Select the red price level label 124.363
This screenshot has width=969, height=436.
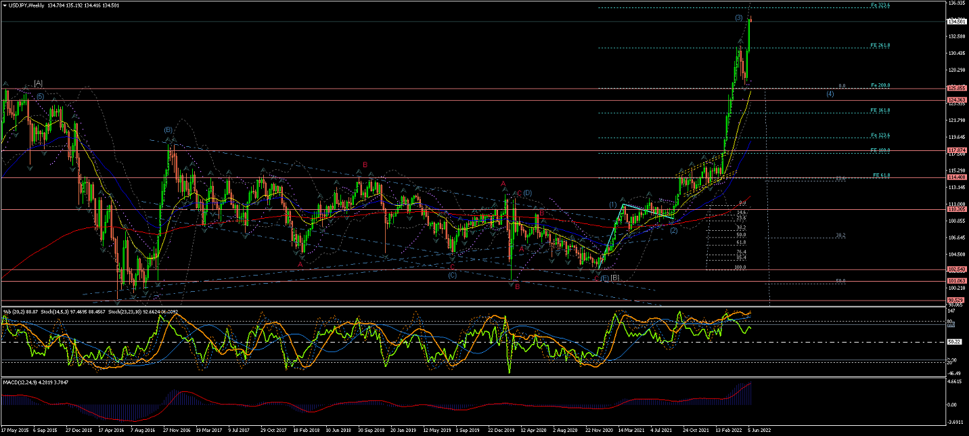956,100
